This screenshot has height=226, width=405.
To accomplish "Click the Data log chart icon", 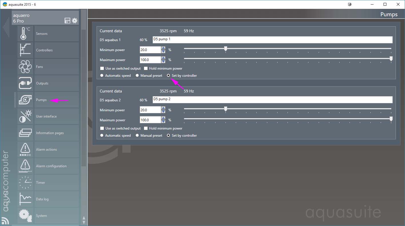I will [x=25, y=199].
